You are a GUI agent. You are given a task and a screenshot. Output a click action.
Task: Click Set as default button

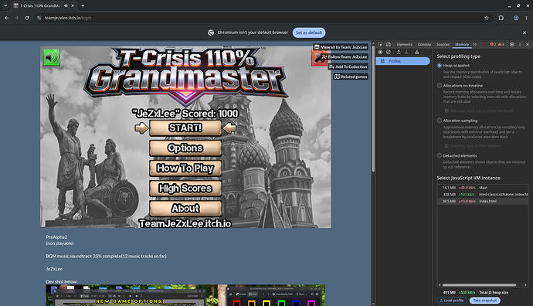[309, 32]
